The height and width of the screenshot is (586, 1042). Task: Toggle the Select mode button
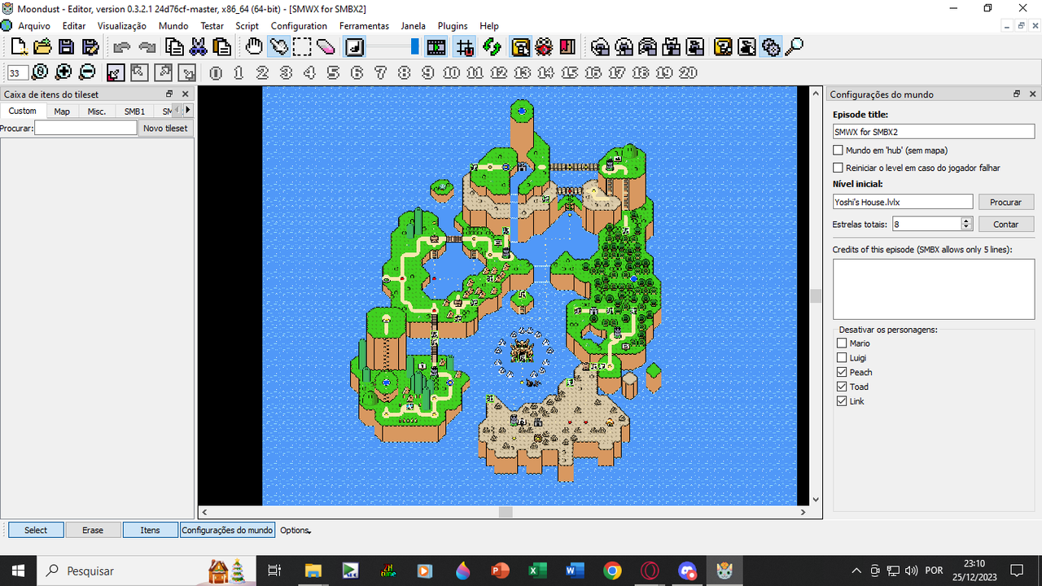point(36,530)
